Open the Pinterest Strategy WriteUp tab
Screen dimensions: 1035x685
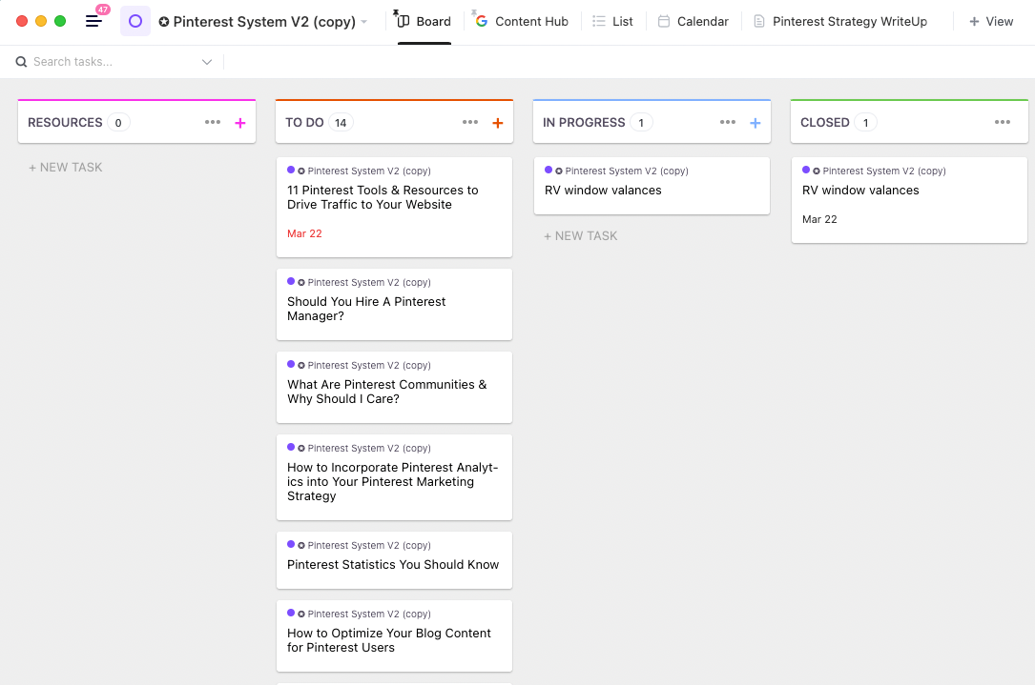coord(840,22)
